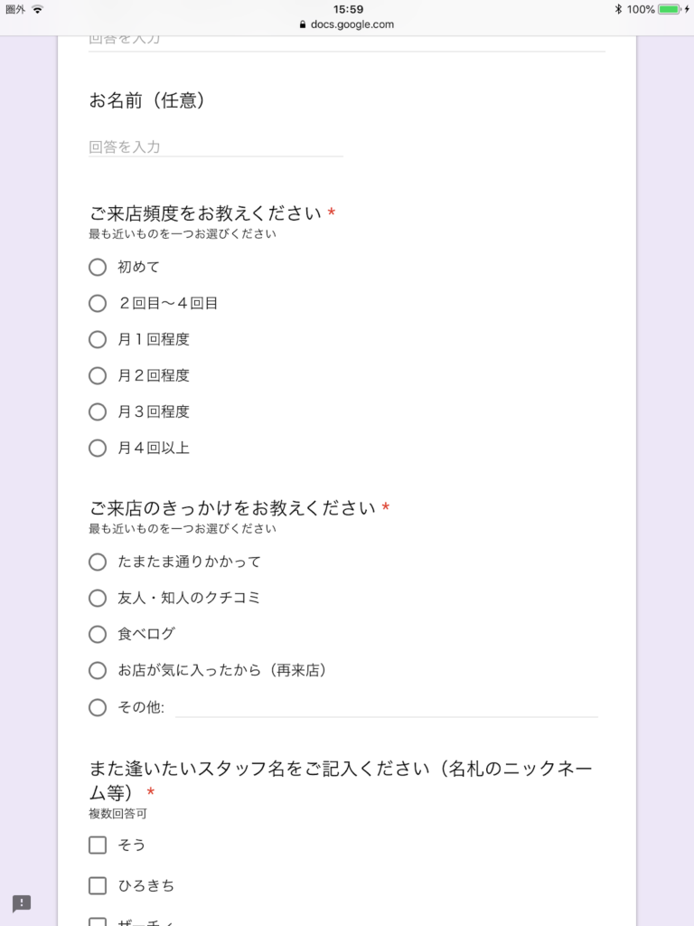Choose 月４回以上 visit frequency
The height and width of the screenshot is (926, 694).
98,448
